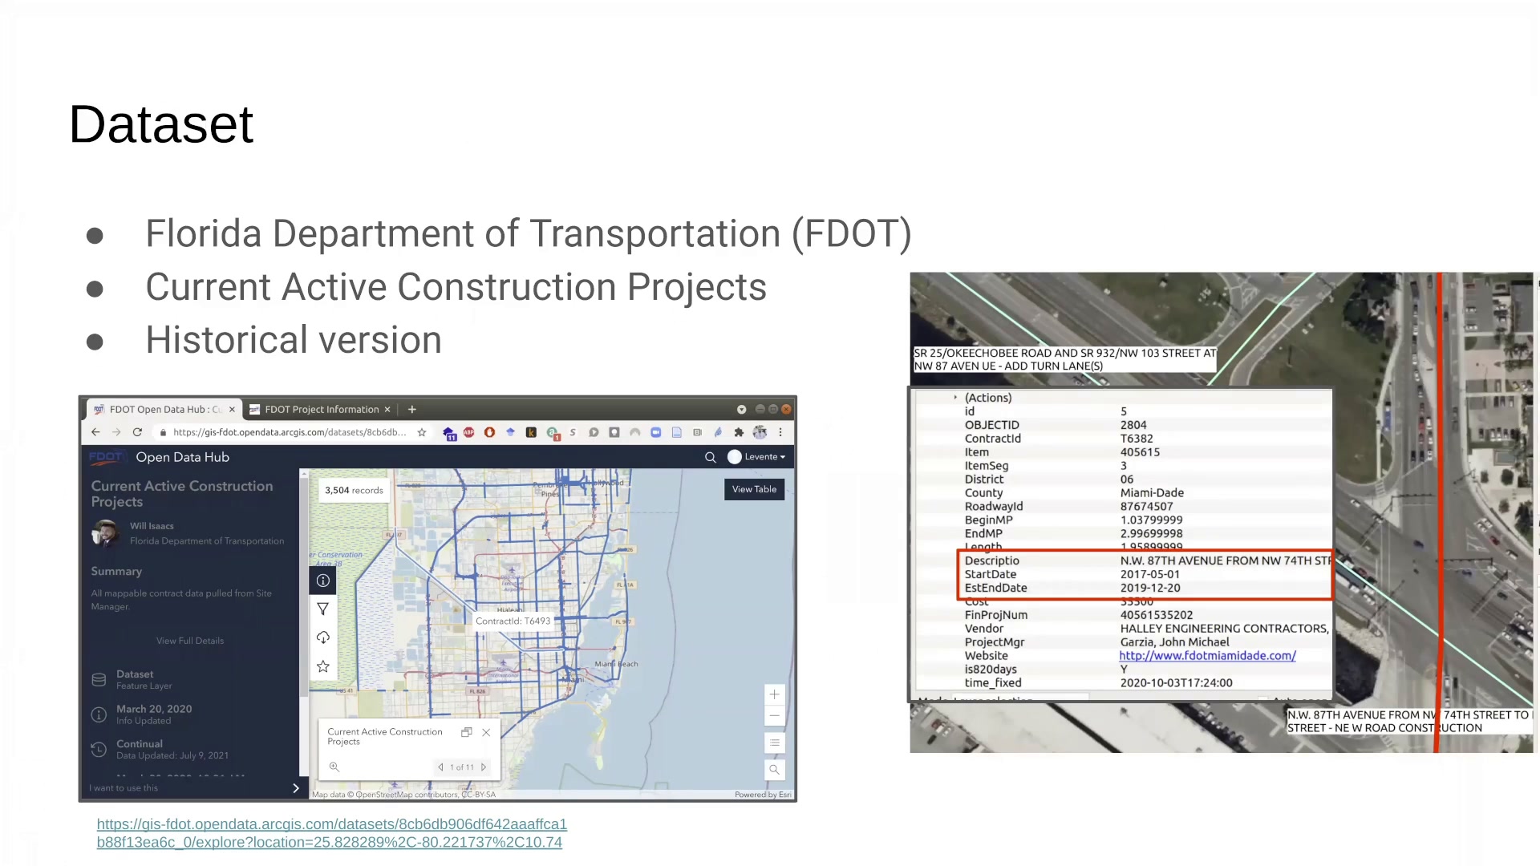Open the fdotmiamidade.com website link

[x=1207, y=656]
